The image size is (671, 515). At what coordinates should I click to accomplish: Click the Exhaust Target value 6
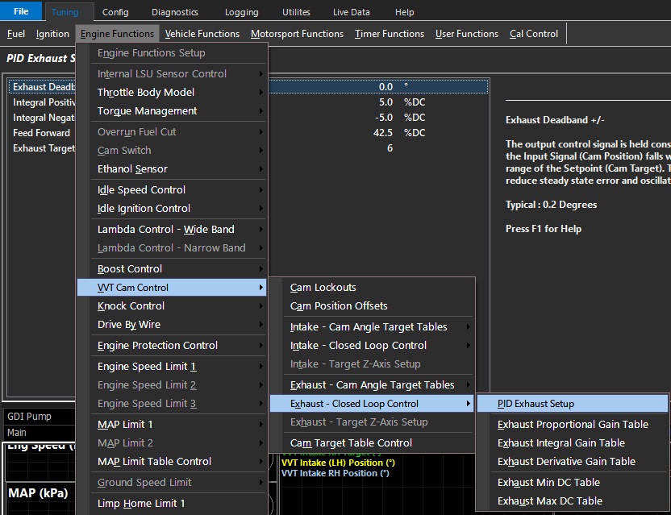tap(390, 148)
